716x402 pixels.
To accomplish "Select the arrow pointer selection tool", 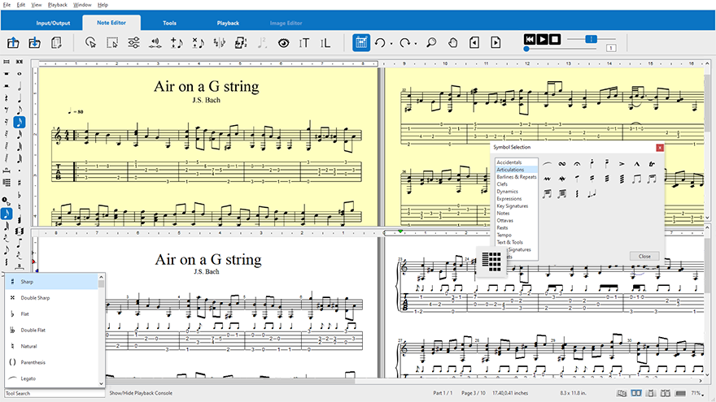I will [x=90, y=43].
